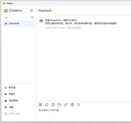131x123 pixels.
Task: Open About (关于 1.9.8) entry
Action: click(19, 114)
